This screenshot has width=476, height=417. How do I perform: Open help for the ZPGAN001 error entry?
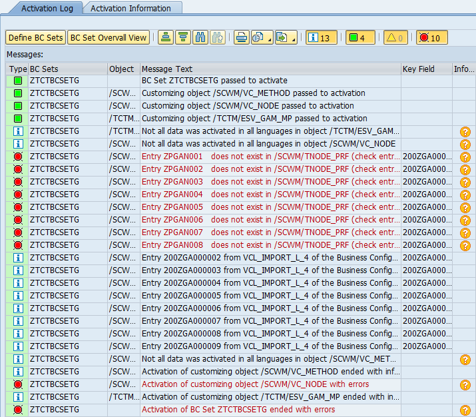[x=465, y=157]
